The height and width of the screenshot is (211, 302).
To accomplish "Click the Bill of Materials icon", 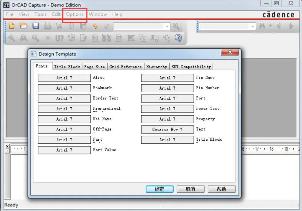I will 119,38.
